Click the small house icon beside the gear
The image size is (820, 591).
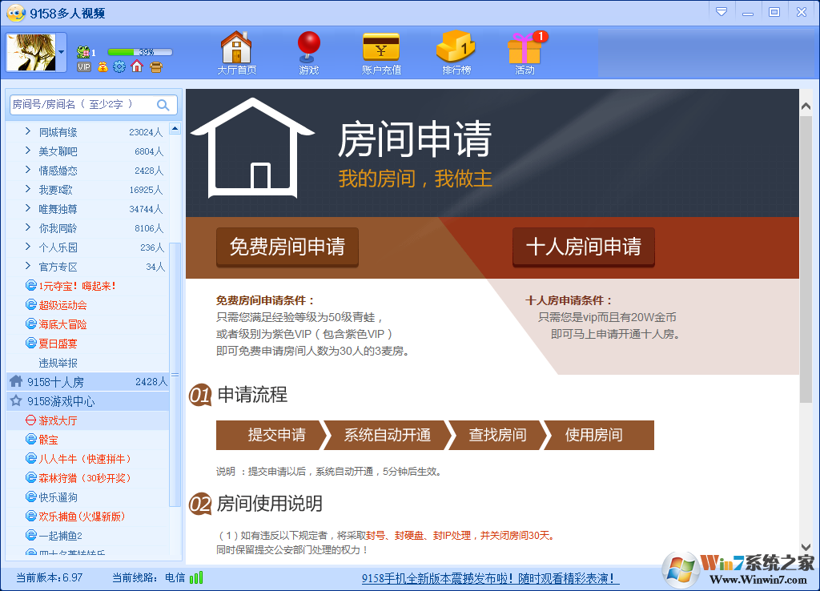coord(136,67)
